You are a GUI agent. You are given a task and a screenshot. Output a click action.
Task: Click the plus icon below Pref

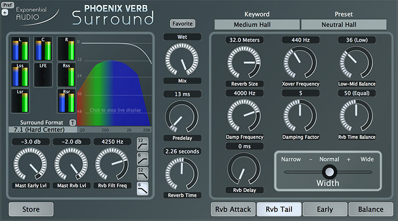click(5, 12)
